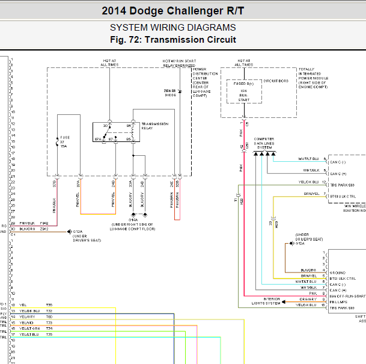Select the "ZENER DIODE" label
The height and width of the screenshot is (364, 366).
point(170,93)
